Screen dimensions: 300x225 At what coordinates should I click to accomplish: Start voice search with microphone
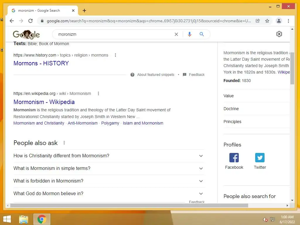[x=190, y=34]
